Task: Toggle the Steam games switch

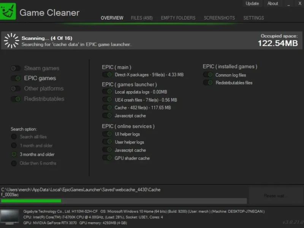Action: (16, 68)
